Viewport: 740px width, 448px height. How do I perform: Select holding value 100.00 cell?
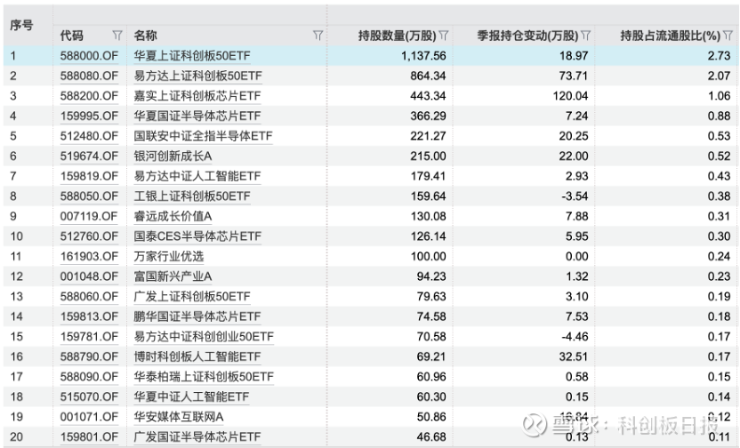(428, 256)
